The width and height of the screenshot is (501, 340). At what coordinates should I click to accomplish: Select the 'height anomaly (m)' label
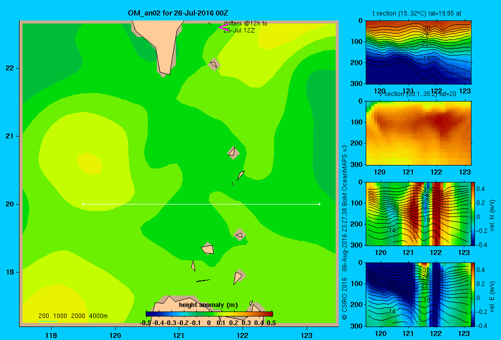pyautogui.click(x=208, y=305)
